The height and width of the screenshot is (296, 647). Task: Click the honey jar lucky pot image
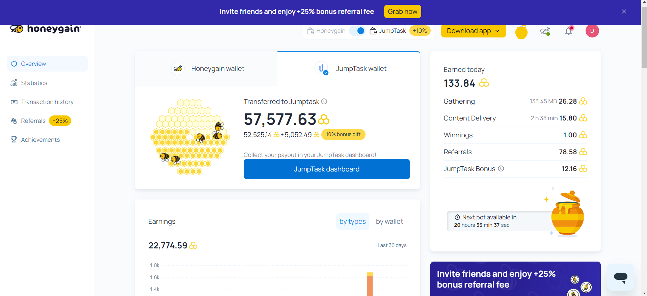(x=568, y=214)
